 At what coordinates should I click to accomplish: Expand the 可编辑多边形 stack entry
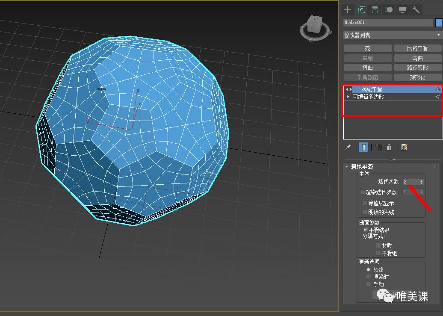(x=348, y=97)
